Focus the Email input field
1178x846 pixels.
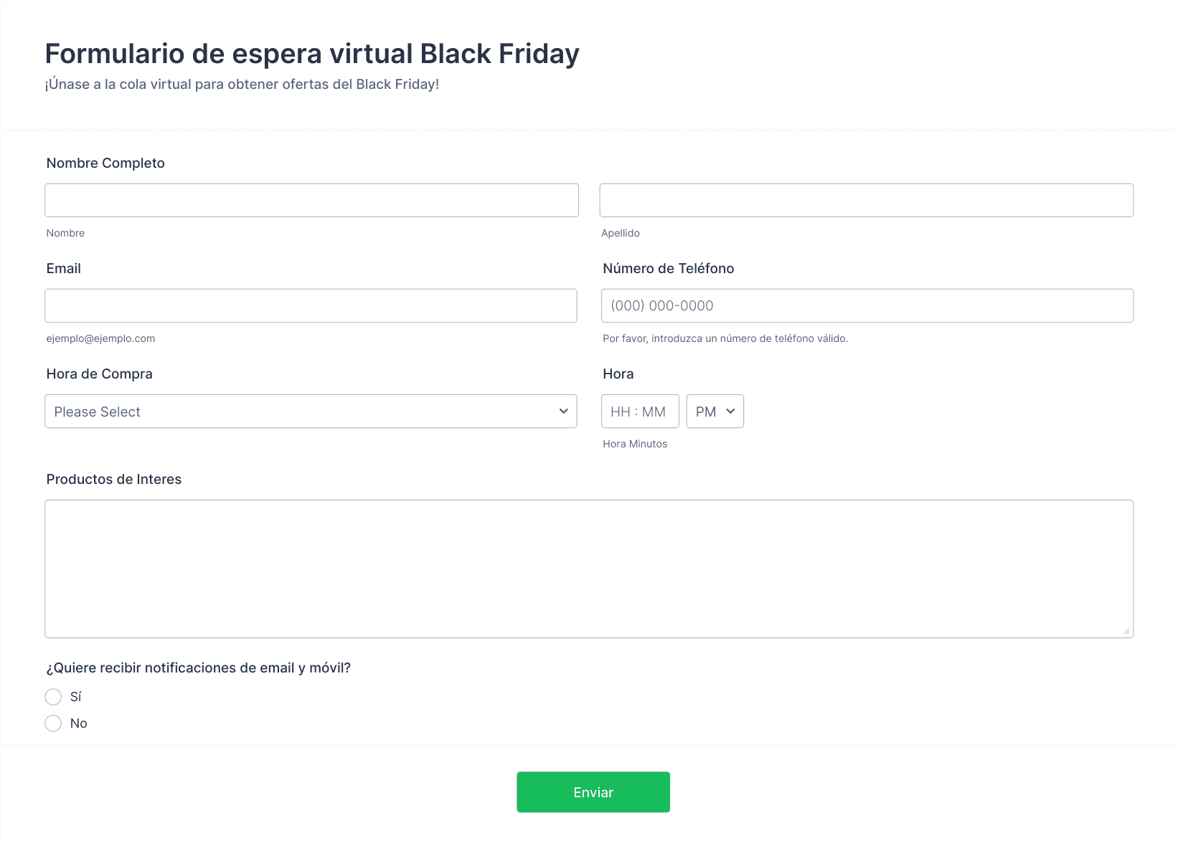click(x=311, y=305)
